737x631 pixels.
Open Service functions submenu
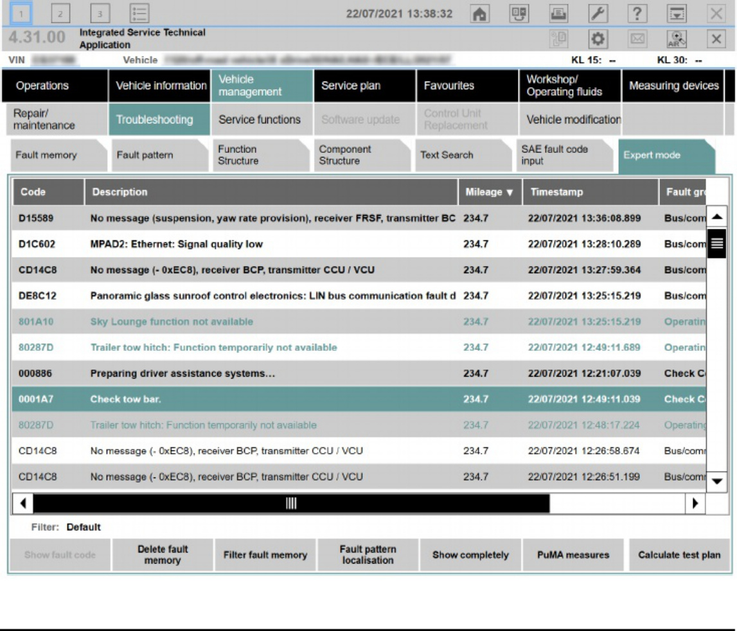click(262, 120)
